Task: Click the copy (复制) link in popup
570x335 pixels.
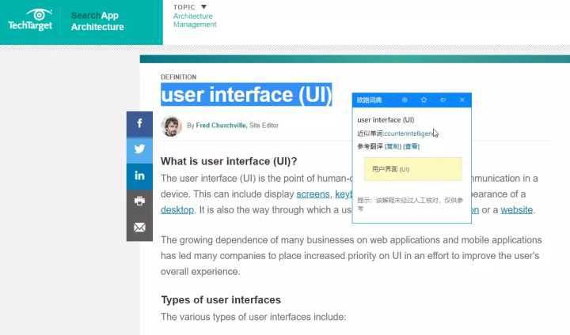Action: pyautogui.click(x=393, y=146)
